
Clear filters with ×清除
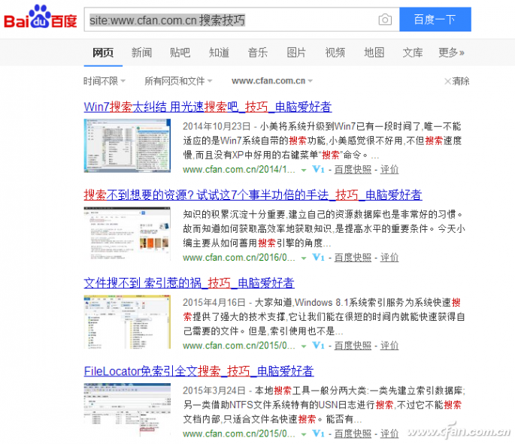457,80
